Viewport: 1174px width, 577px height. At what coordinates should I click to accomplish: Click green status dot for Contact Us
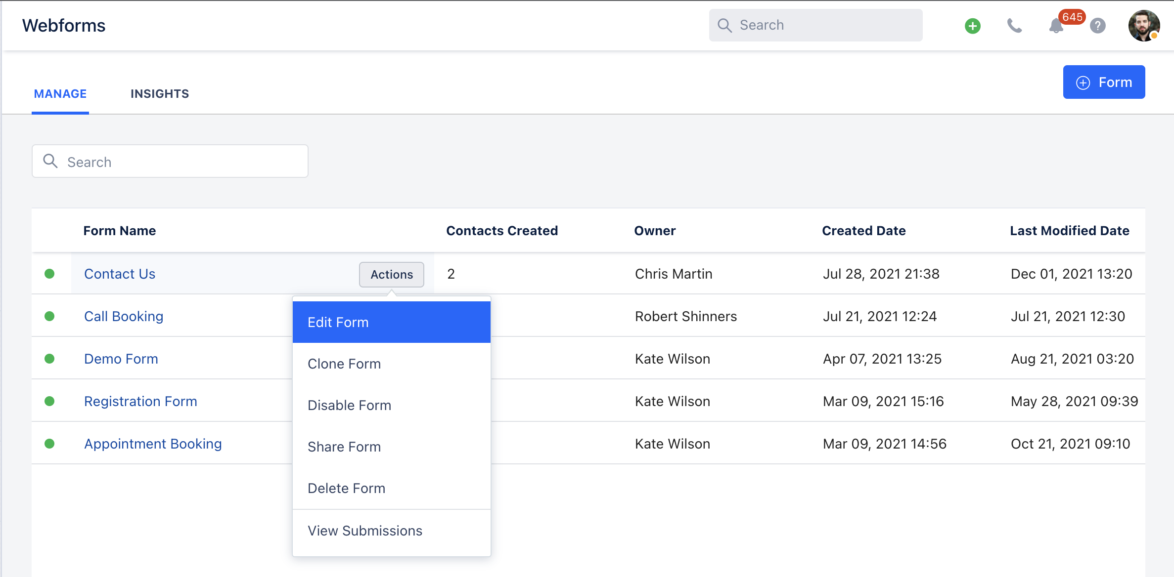click(49, 274)
